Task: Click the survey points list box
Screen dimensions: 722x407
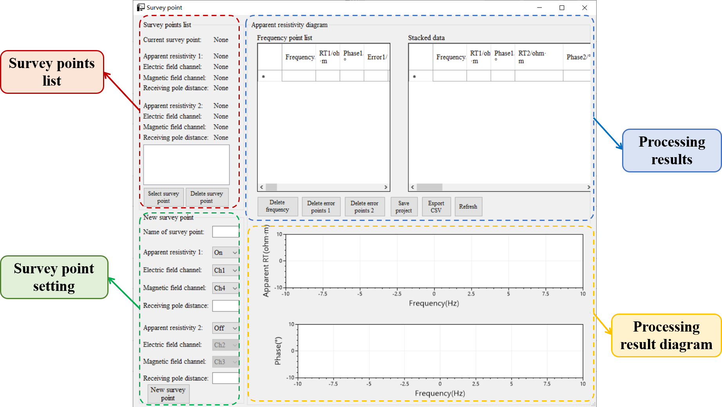Action: click(186, 165)
